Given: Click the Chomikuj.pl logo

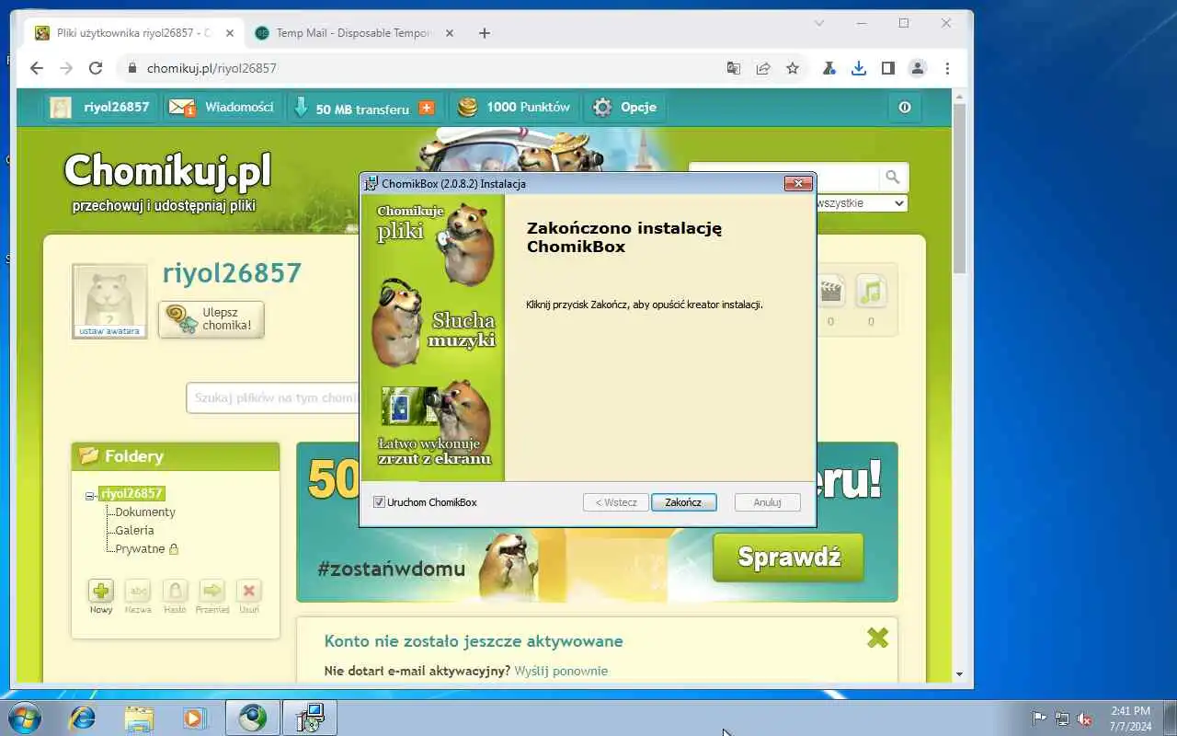Looking at the screenshot, I should click(167, 171).
